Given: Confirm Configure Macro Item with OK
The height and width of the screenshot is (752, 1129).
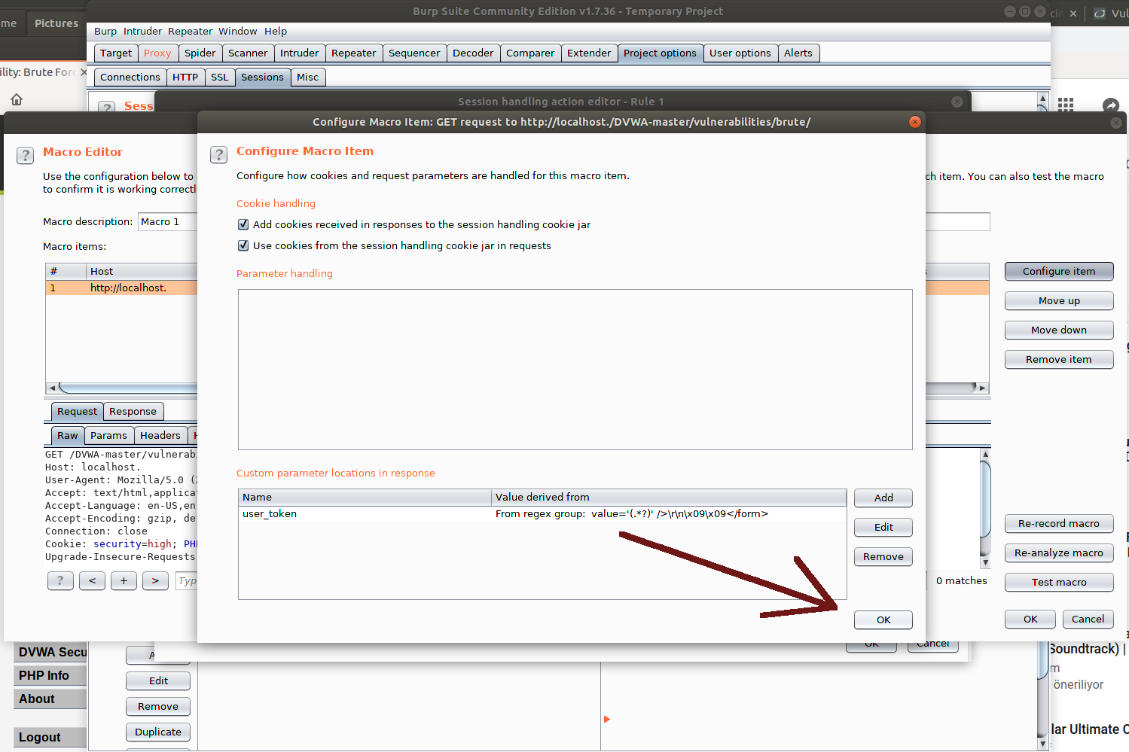Looking at the screenshot, I should [x=883, y=620].
